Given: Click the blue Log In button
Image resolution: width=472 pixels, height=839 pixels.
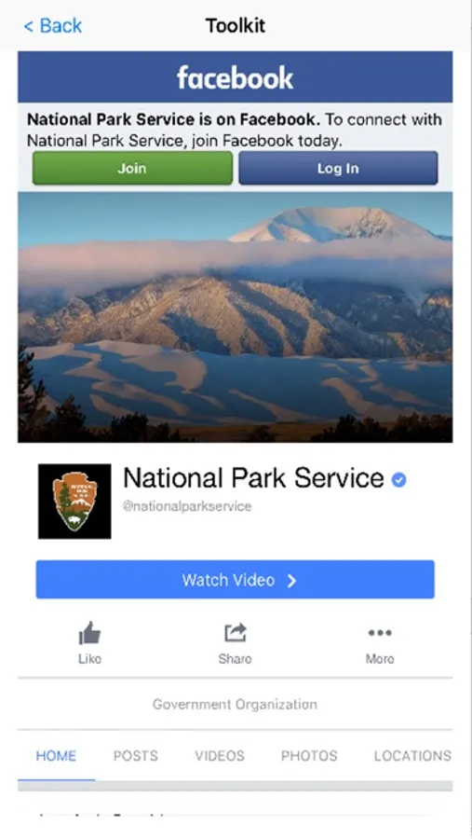Looking at the screenshot, I should click(338, 168).
